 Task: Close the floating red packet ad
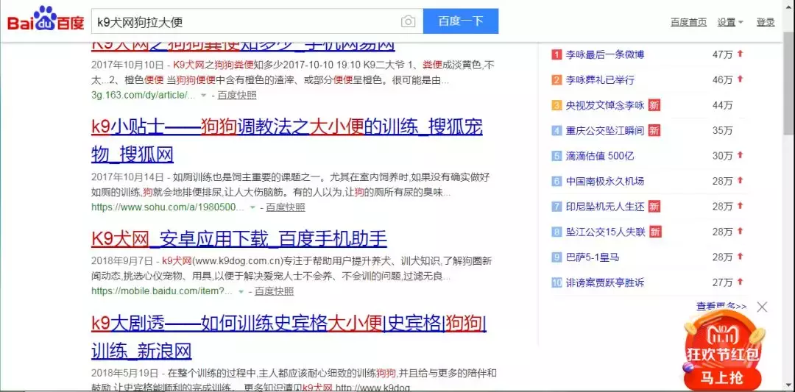pyautogui.click(x=762, y=307)
